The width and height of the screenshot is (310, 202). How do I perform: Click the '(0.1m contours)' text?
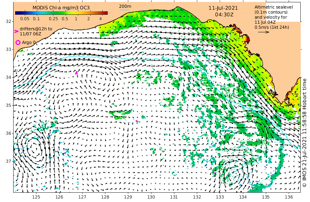[x=271, y=12]
